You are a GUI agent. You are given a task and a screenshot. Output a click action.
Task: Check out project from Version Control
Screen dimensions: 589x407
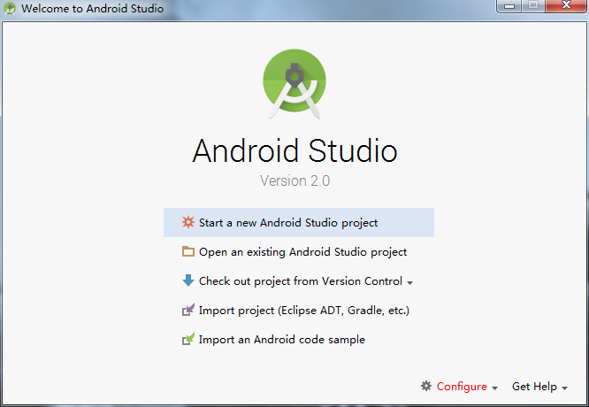click(299, 280)
